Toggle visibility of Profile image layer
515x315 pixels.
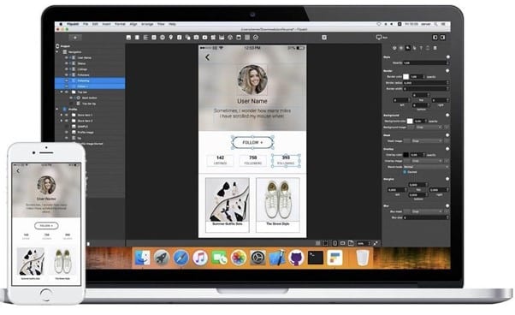click(x=67, y=132)
